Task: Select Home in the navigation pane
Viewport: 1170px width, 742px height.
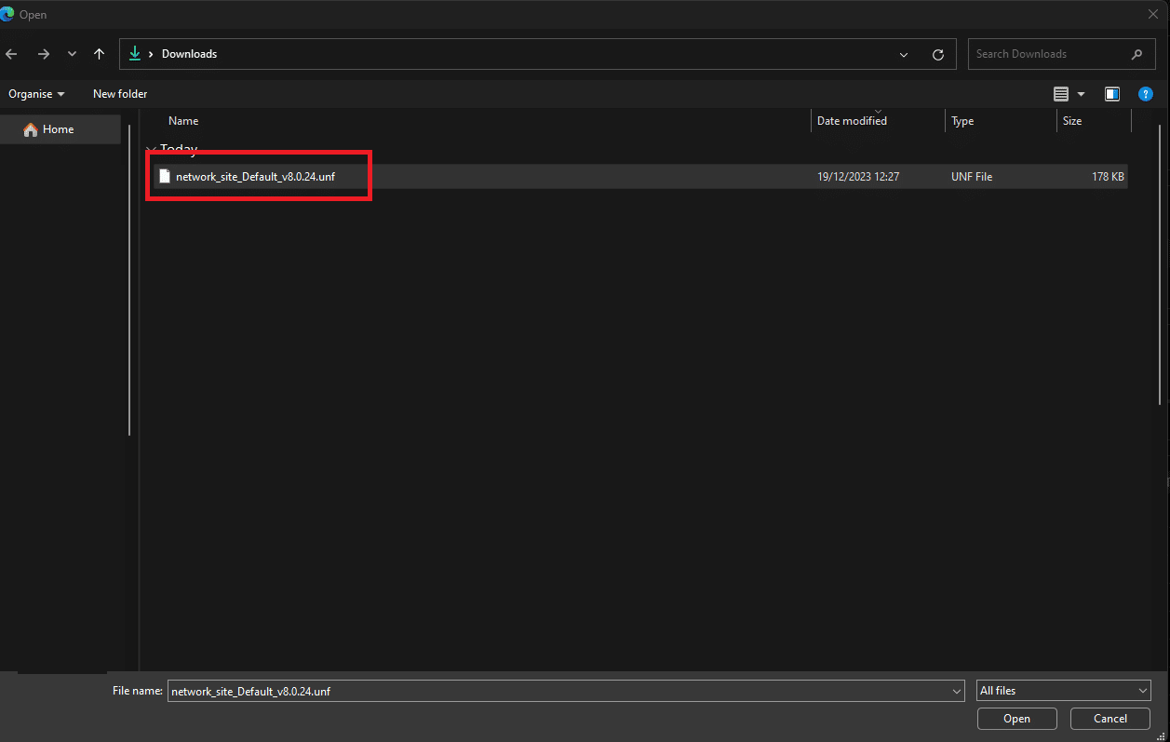Action: click(61, 129)
